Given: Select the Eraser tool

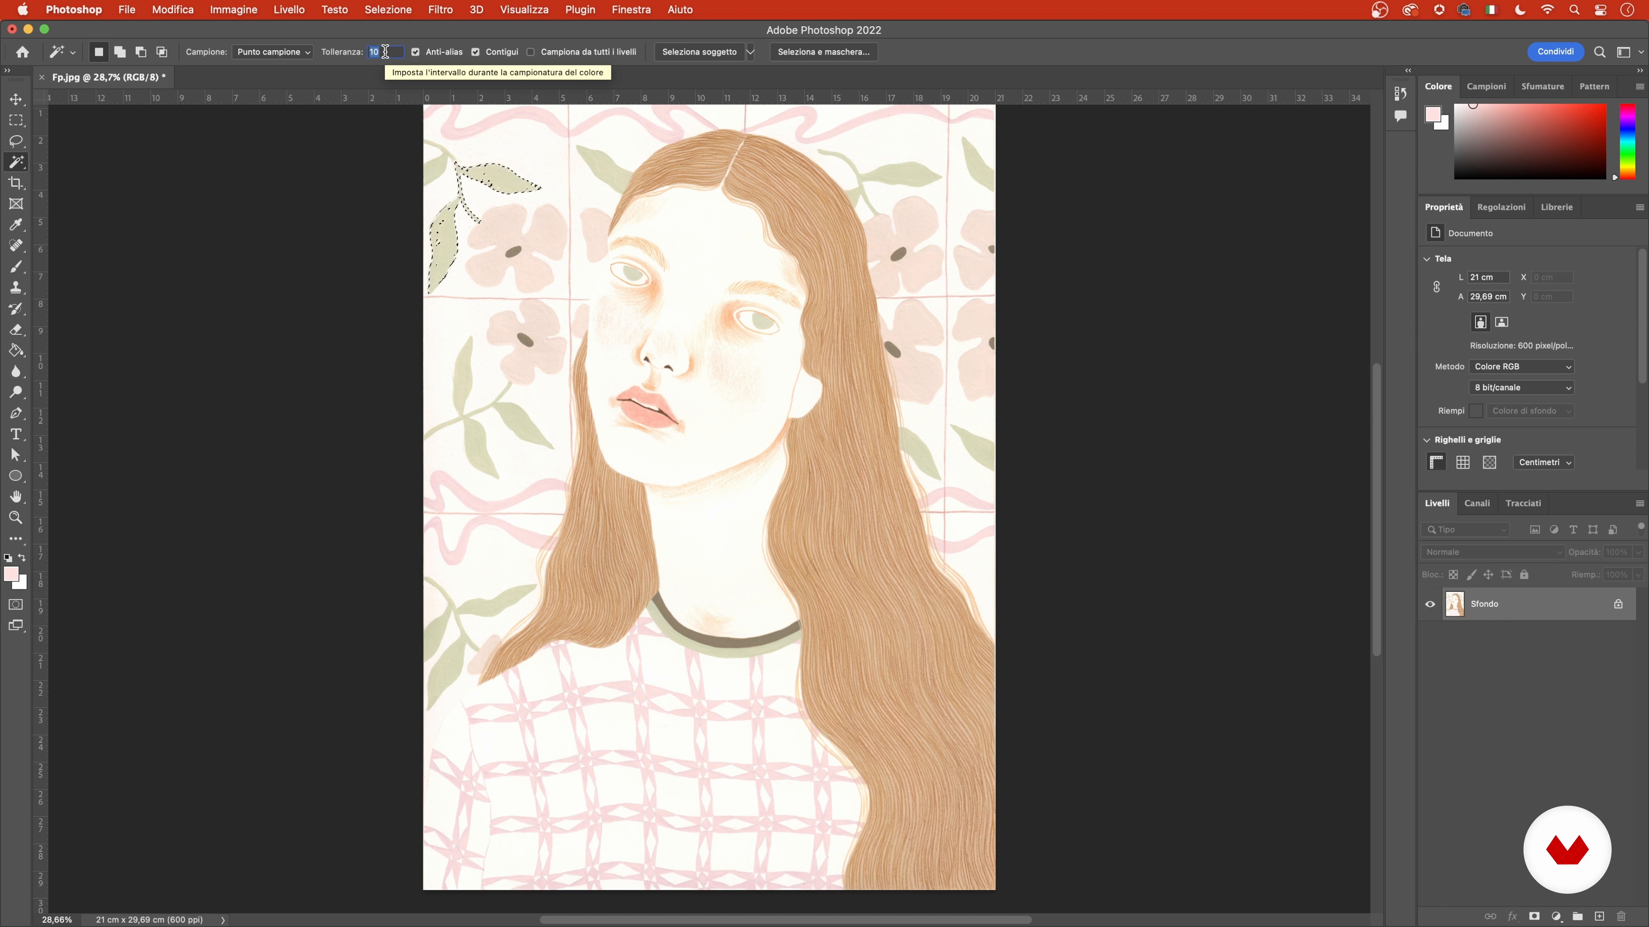Looking at the screenshot, I should 16,330.
